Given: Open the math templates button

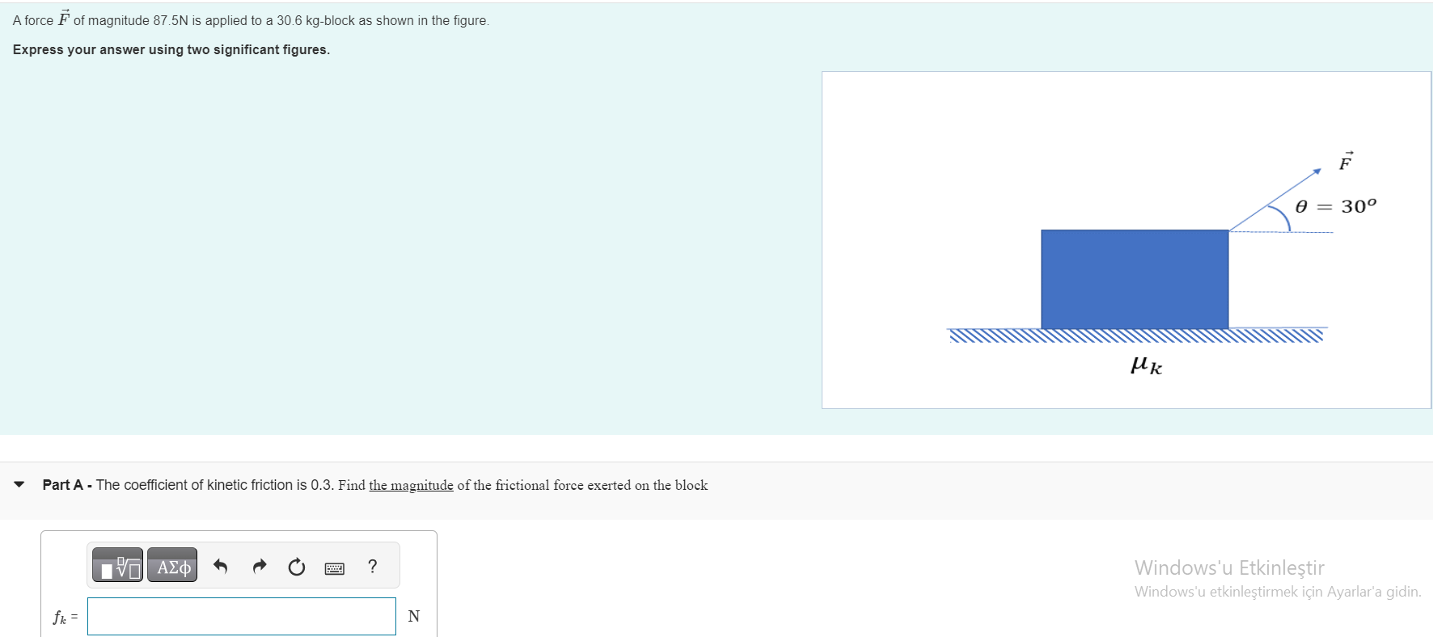Looking at the screenshot, I should click(x=117, y=567).
